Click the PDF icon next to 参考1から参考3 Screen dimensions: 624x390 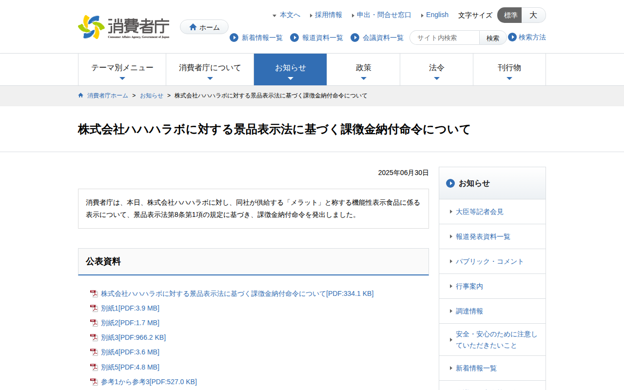pyautogui.click(x=94, y=382)
